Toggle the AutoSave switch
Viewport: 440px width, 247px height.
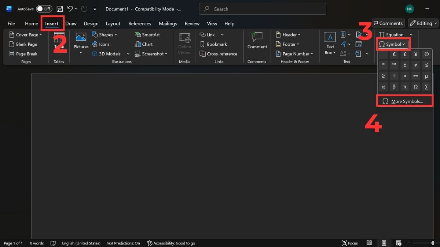44,9
